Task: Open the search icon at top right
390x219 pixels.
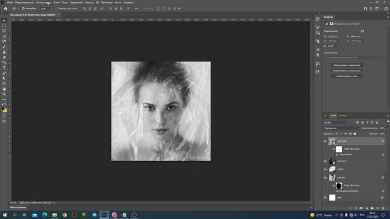Action: coord(371,9)
